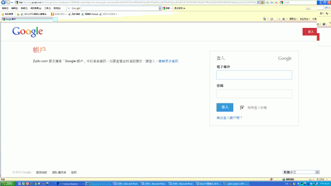Open the recent pages dropdown arrow
Screen dimensions: 331x186
12,3
